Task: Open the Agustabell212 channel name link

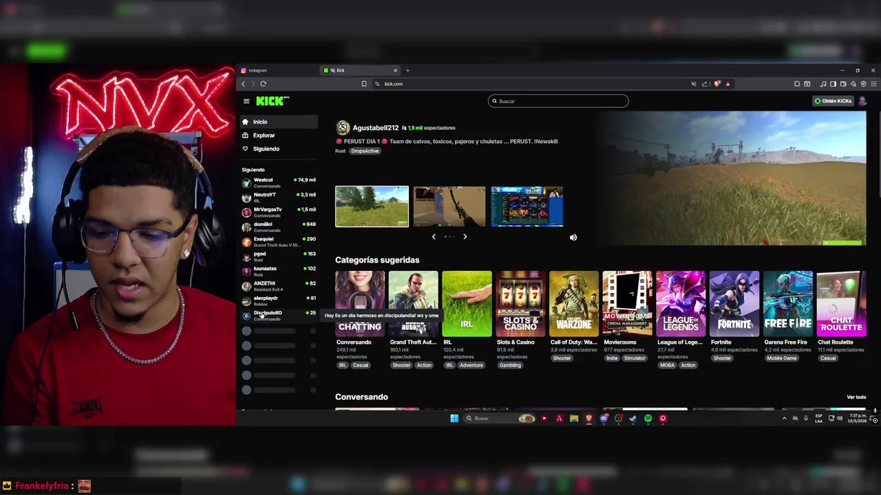Action: (x=375, y=128)
